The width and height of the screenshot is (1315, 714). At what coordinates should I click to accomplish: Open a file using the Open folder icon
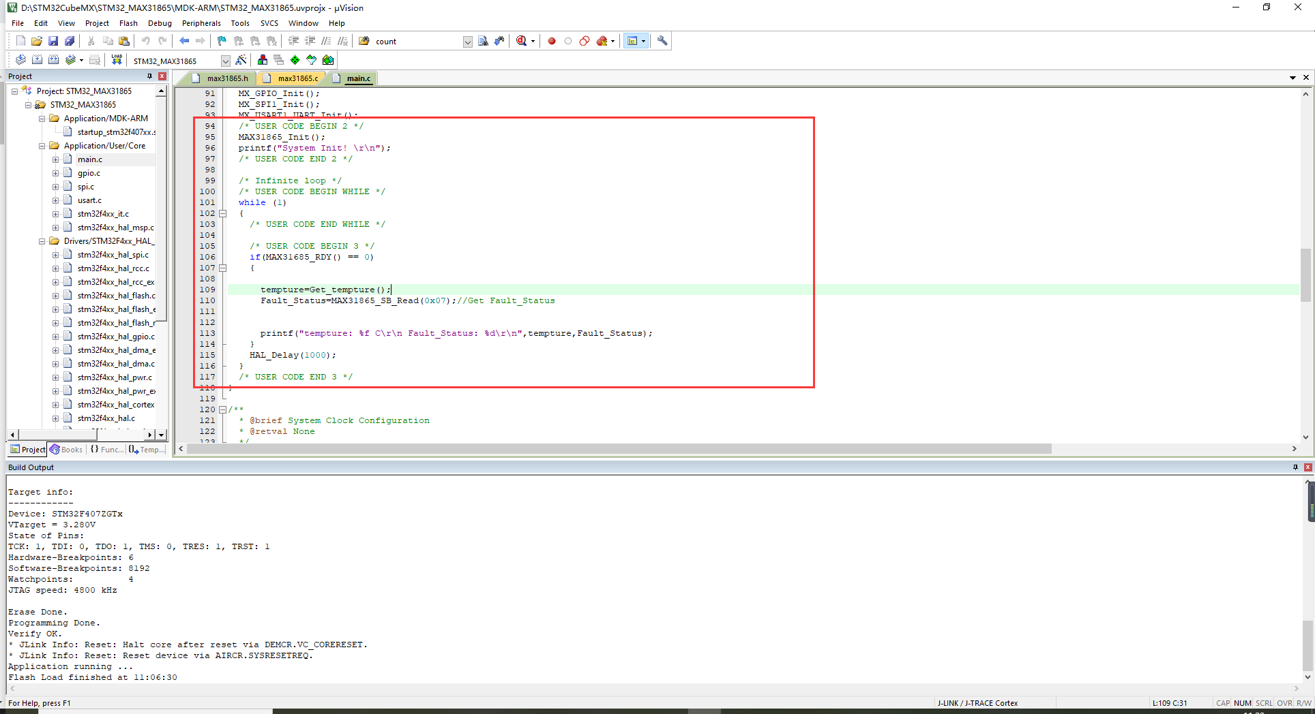[x=37, y=41]
